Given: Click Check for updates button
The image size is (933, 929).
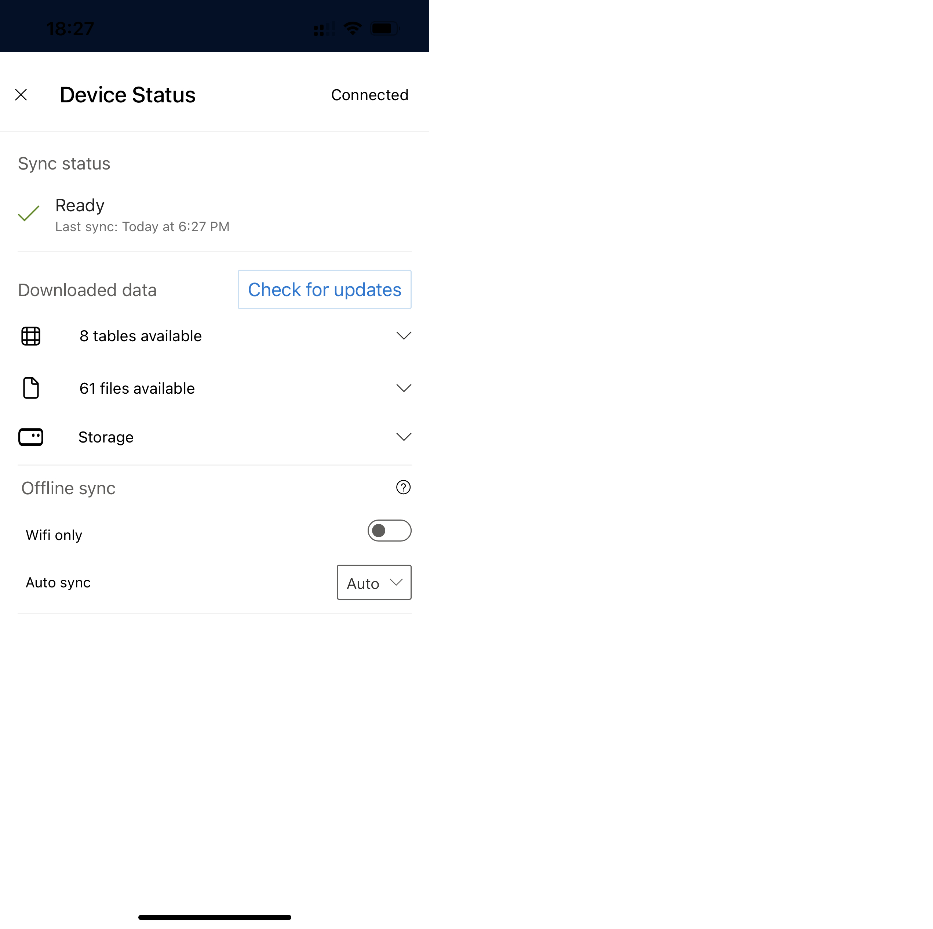Looking at the screenshot, I should click(x=324, y=289).
